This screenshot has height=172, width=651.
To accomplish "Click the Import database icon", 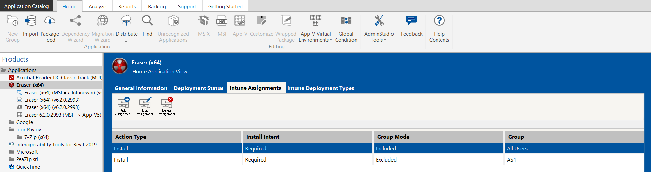I will (31, 21).
